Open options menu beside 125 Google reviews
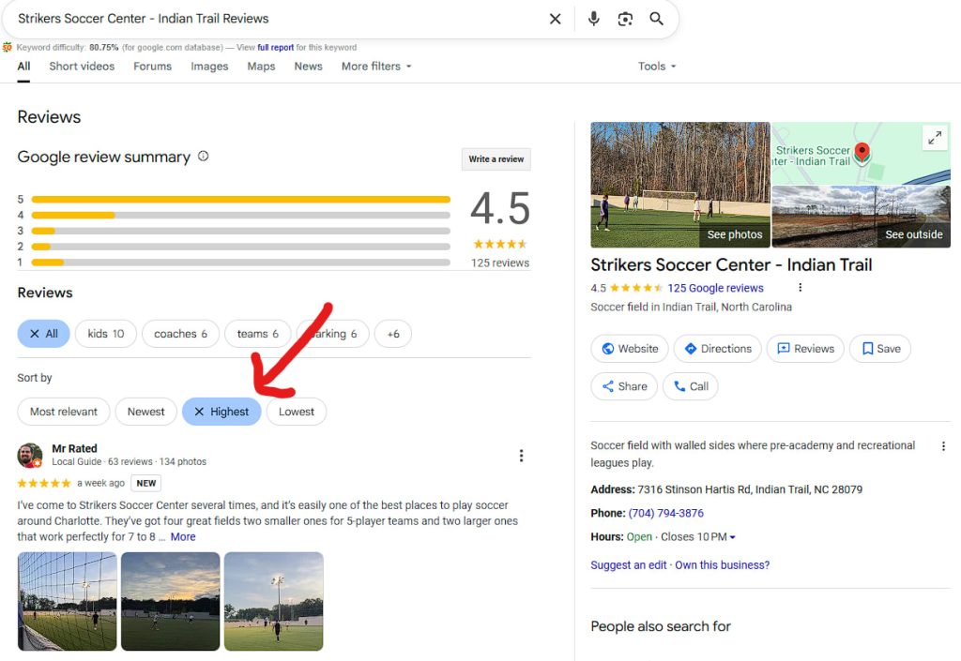Screen dimensions: 961x661 (x=800, y=288)
